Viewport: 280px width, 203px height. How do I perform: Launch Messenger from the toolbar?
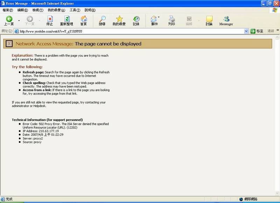pyautogui.click(x=226, y=21)
